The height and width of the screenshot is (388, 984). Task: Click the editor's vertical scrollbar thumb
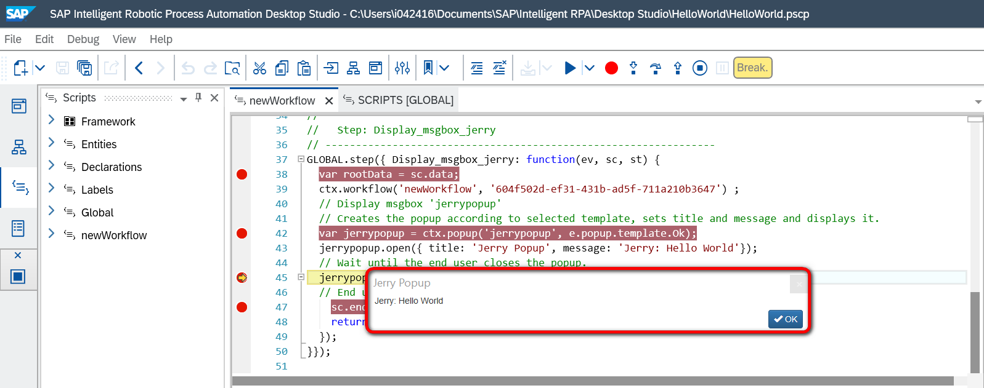click(x=975, y=332)
